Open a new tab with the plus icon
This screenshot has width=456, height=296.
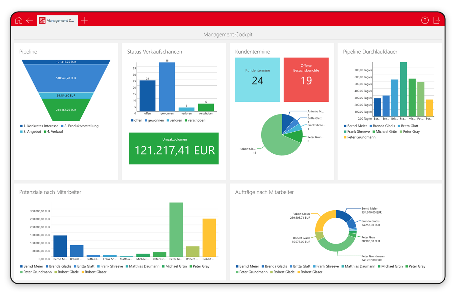tap(84, 20)
